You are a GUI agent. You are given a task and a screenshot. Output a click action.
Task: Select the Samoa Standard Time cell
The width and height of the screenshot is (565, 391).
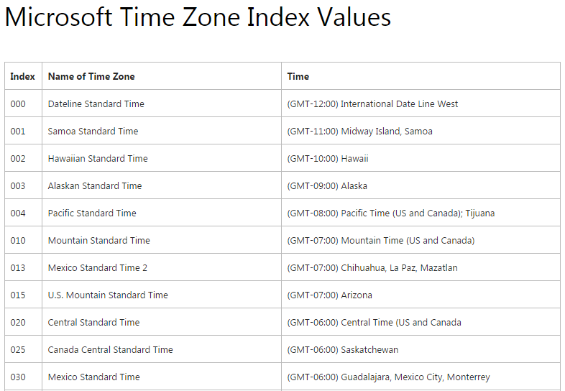tap(93, 131)
